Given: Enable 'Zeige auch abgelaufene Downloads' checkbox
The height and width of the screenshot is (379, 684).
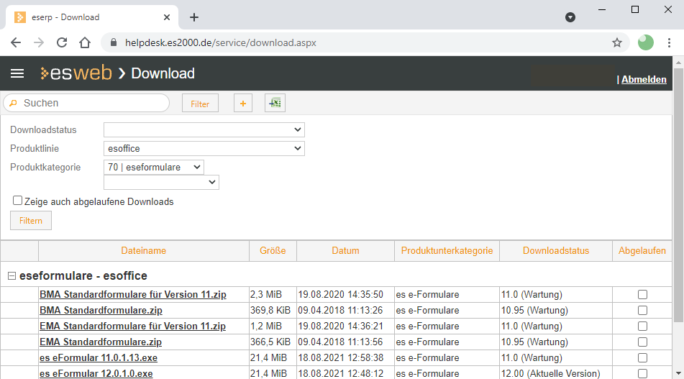Looking at the screenshot, I should click(18, 201).
